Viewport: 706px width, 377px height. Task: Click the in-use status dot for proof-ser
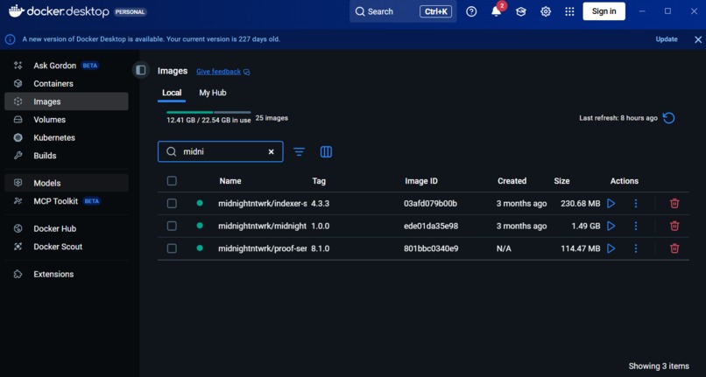point(200,248)
